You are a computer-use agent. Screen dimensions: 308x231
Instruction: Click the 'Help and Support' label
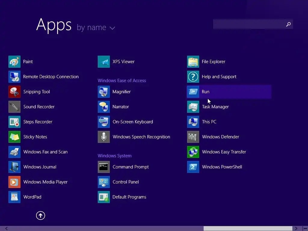[219, 77]
